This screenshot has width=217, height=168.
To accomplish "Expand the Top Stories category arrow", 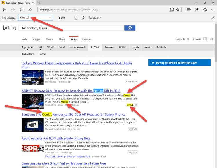I will tap(27, 49).
